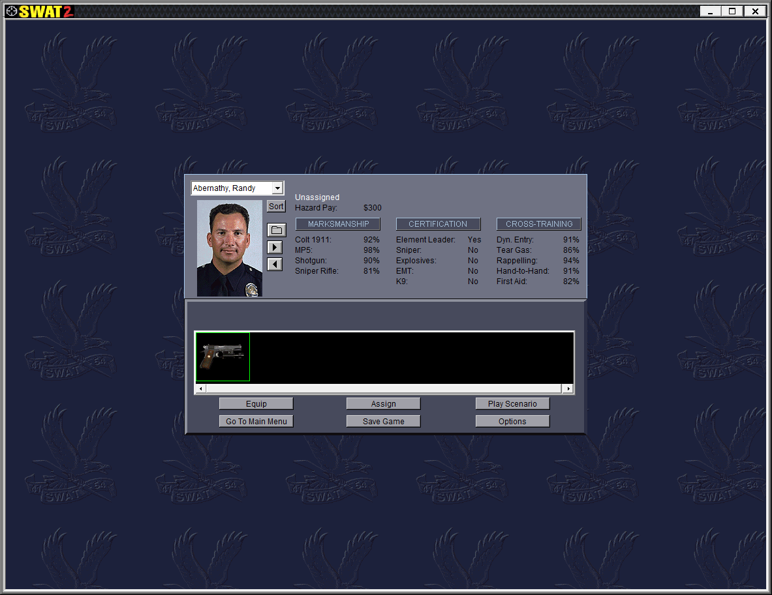Click the SWAT 2 crosshair title icon
The width and height of the screenshot is (772, 595).
[x=12, y=11]
